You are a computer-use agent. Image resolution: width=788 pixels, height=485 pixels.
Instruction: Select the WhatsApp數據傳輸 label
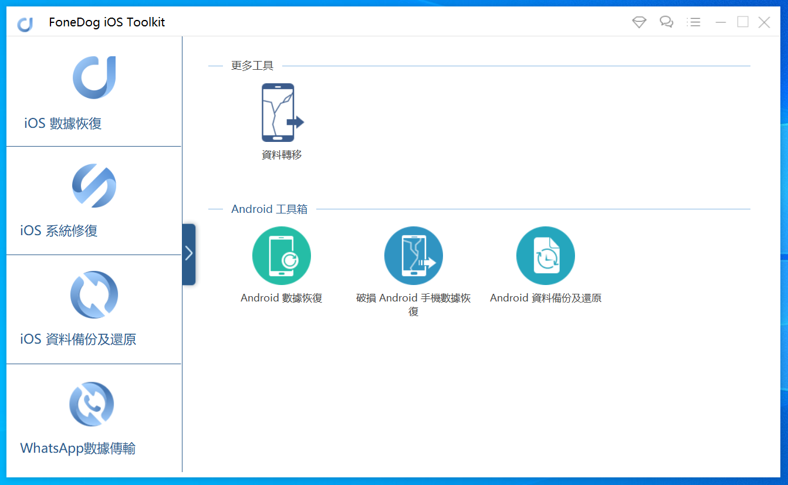[78, 448]
